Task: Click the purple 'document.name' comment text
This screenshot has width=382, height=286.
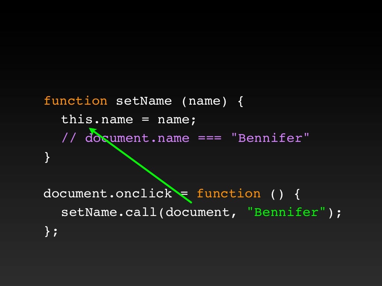Action: pos(137,138)
